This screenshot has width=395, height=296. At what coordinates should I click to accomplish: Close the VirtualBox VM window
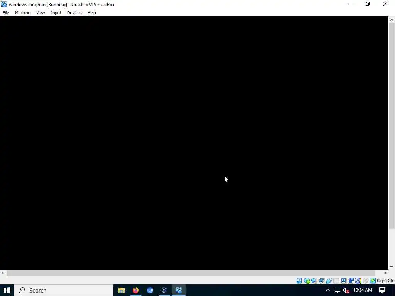coord(385,4)
